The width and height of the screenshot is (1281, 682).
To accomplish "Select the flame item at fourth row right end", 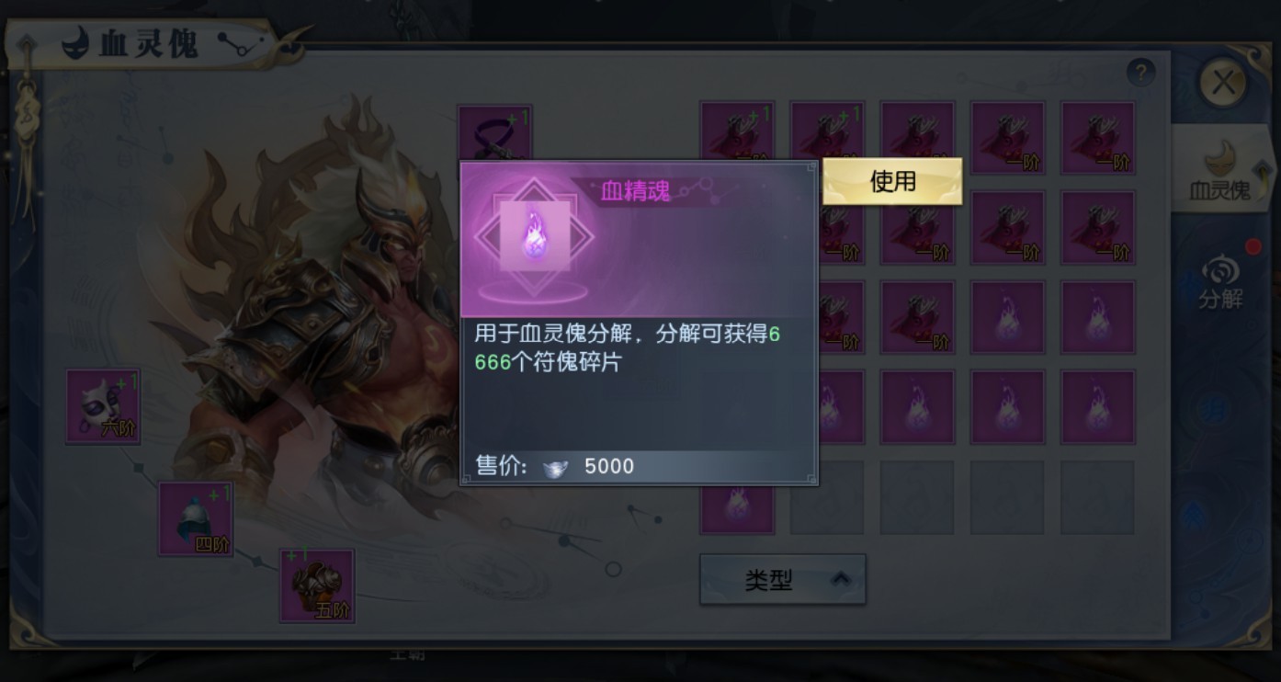I will click(1097, 407).
